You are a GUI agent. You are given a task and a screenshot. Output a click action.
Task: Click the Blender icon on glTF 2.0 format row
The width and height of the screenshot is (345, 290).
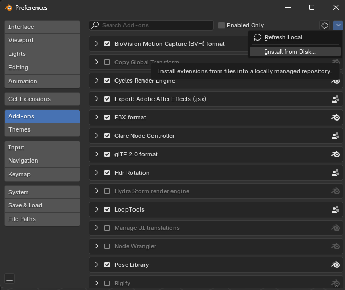coord(335,154)
